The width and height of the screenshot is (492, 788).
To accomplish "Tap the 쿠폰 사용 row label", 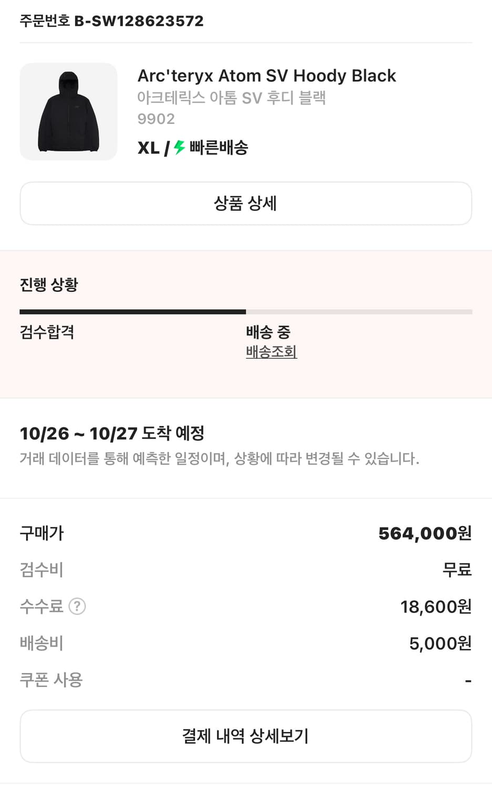I will 51,680.
